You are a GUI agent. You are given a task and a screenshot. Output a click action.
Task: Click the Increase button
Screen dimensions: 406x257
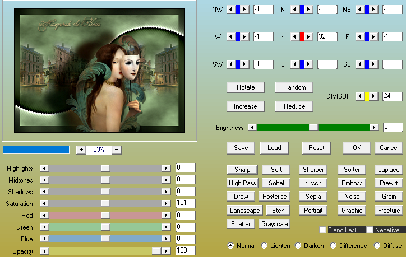[x=246, y=106]
